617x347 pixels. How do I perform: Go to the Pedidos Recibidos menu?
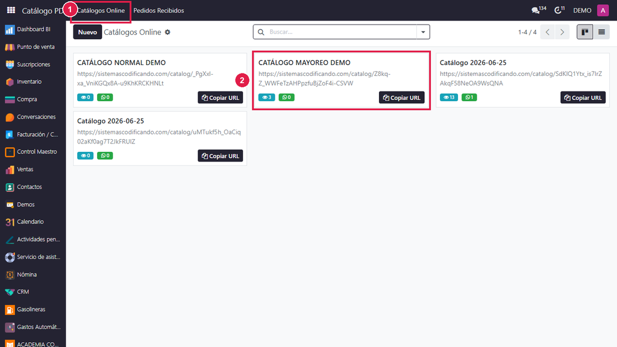point(158,10)
